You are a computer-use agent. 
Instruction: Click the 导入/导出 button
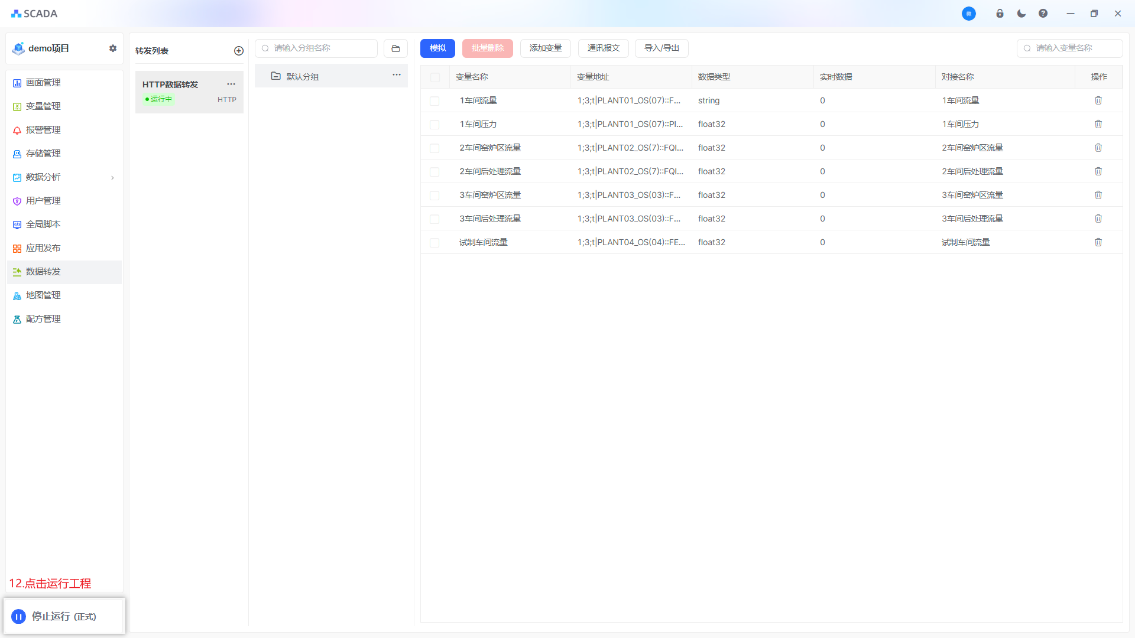point(661,48)
